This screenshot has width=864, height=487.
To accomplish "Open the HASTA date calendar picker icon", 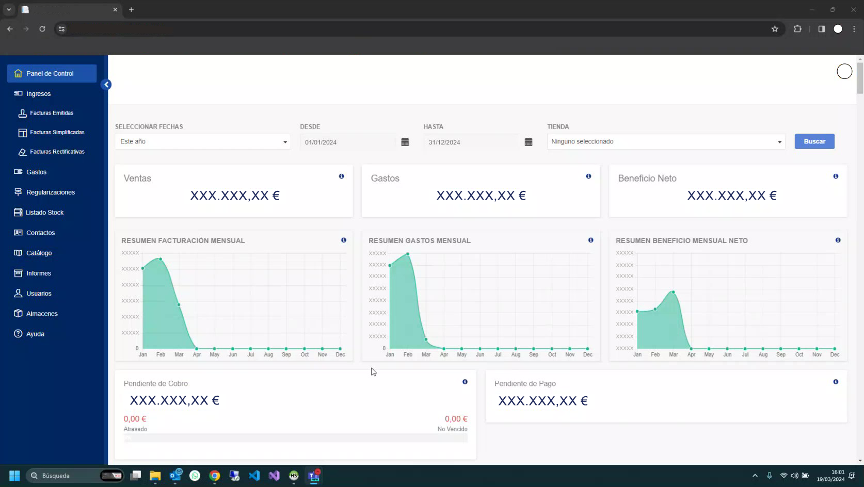I will pos(529,142).
